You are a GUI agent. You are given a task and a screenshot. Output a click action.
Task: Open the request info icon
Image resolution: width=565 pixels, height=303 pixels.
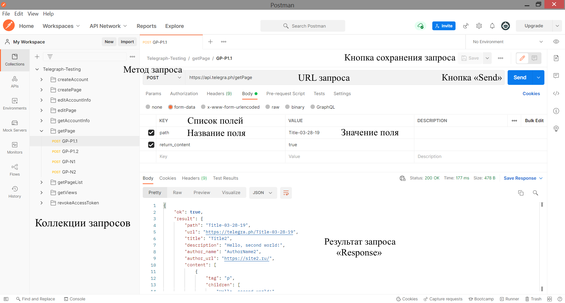(556, 111)
